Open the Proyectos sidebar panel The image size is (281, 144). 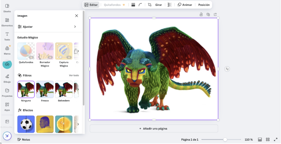click(7, 93)
